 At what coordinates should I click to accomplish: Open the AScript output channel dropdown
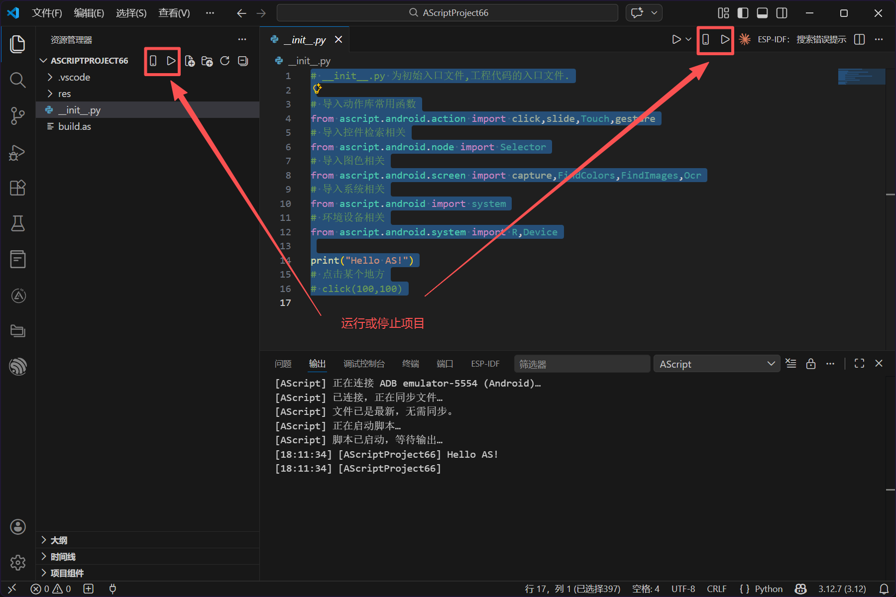(716, 364)
